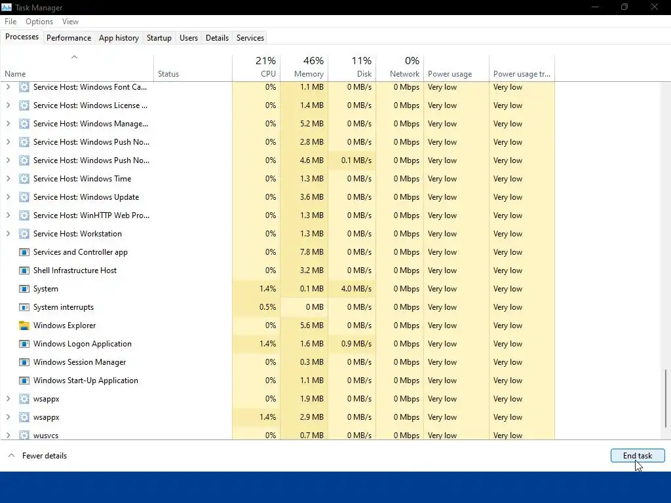Expand the wsappx row using 1.9 MB
Viewport: 671px width, 503px height.
click(x=8, y=399)
